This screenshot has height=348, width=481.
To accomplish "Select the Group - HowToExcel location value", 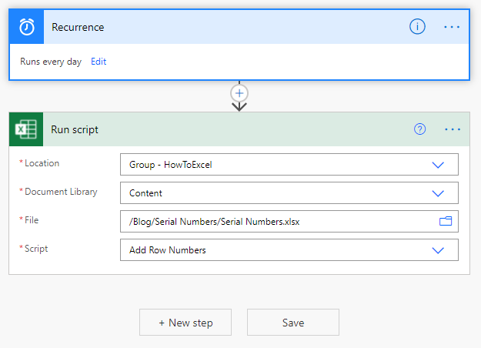I will click(171, 165).
